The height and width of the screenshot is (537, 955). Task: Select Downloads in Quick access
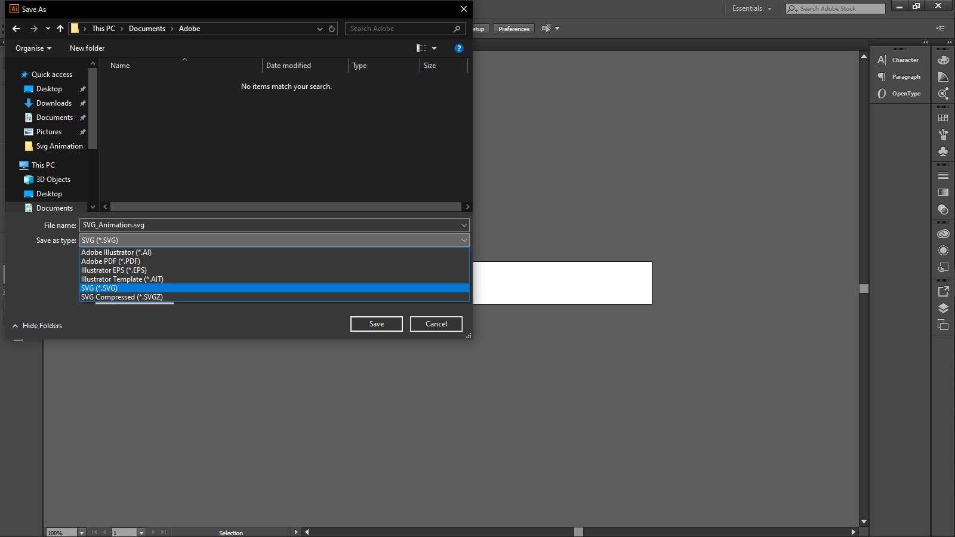click(x=48, y=103)
